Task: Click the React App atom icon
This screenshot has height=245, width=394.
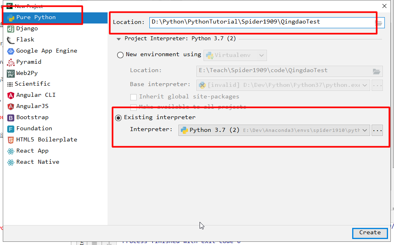Action: (10, 151)
